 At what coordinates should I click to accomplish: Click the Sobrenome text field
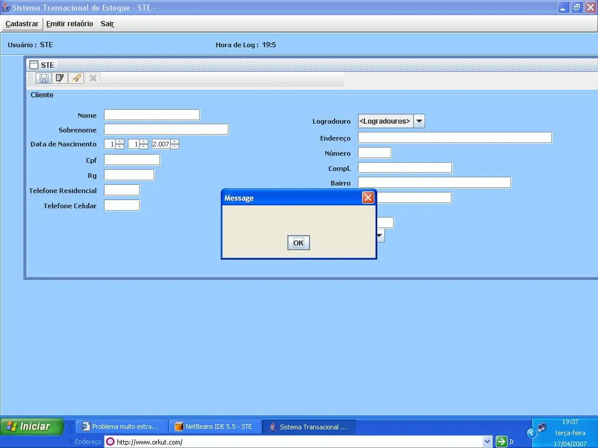[166, 129]
